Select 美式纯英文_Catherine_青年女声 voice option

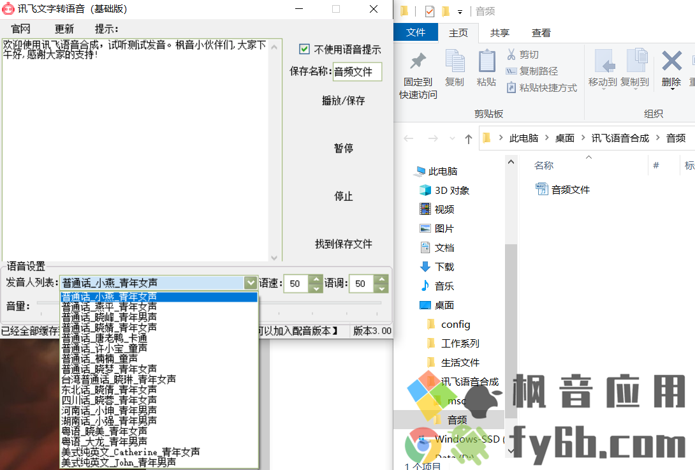[159, 452]
